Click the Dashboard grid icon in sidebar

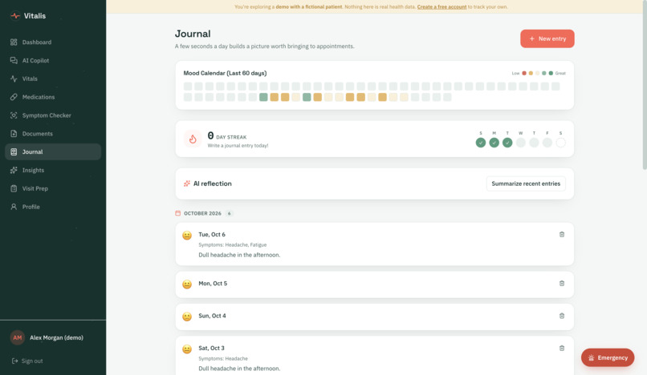pyautogui.click(x=14, y=42)
